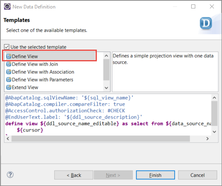This screenshot has height=186, width=222.
Task: Maximize the New Data Definition window
Action: 193,6
